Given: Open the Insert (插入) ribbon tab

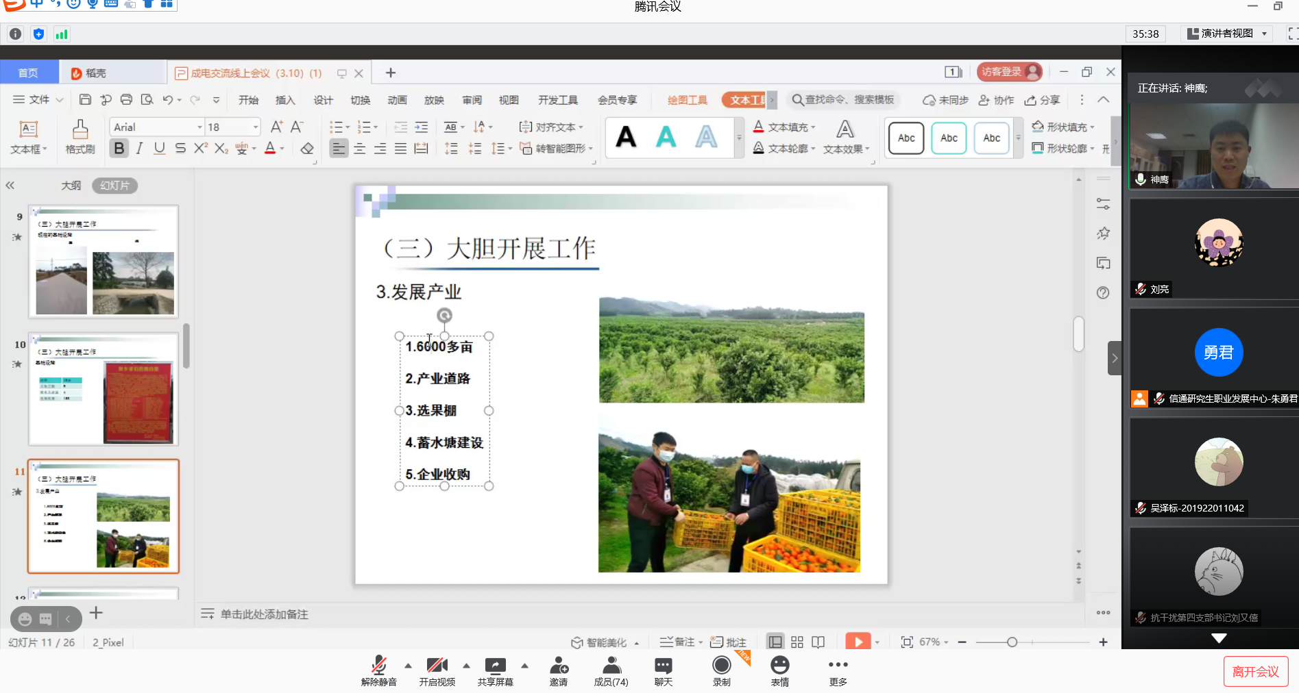Looking at the screenshot, I should tap(285, 100).
